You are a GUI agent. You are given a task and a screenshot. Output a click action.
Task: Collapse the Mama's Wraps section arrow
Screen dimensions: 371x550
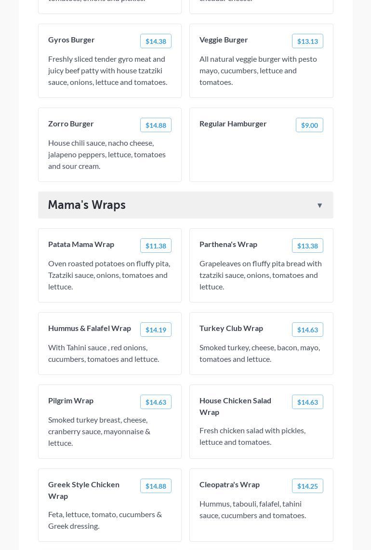click(x=319, y=206)
